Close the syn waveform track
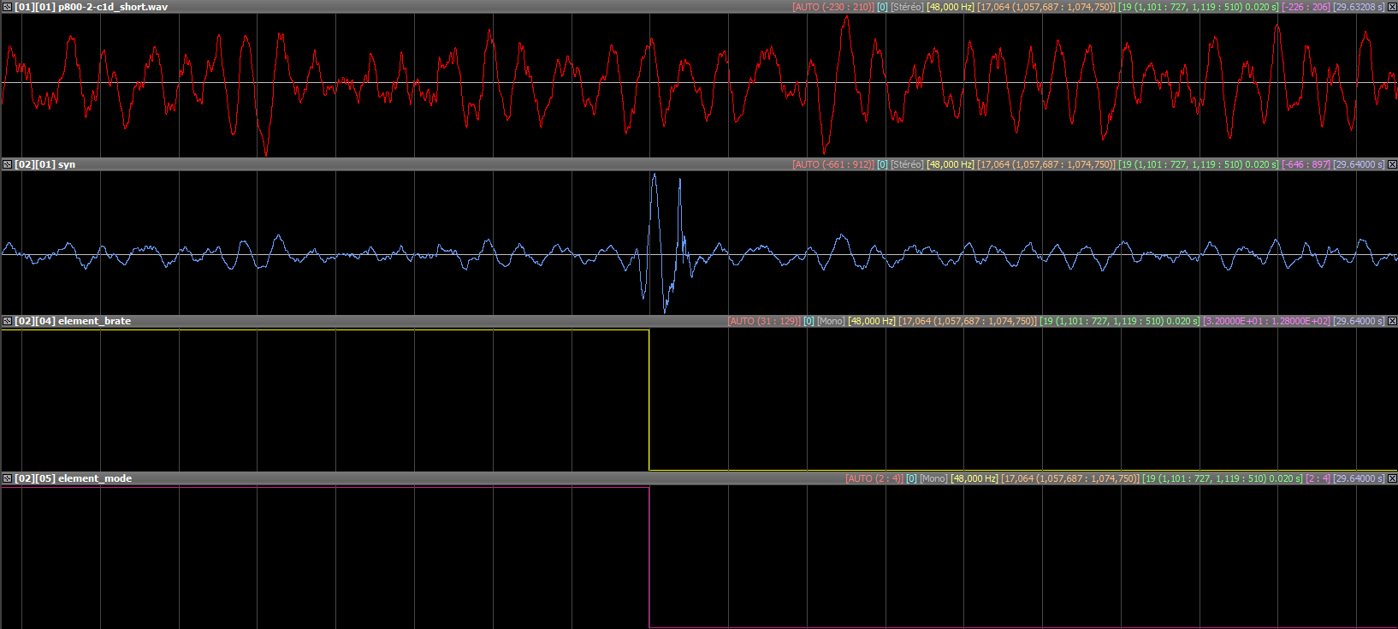1398x629 pixels. [1392, 164]
